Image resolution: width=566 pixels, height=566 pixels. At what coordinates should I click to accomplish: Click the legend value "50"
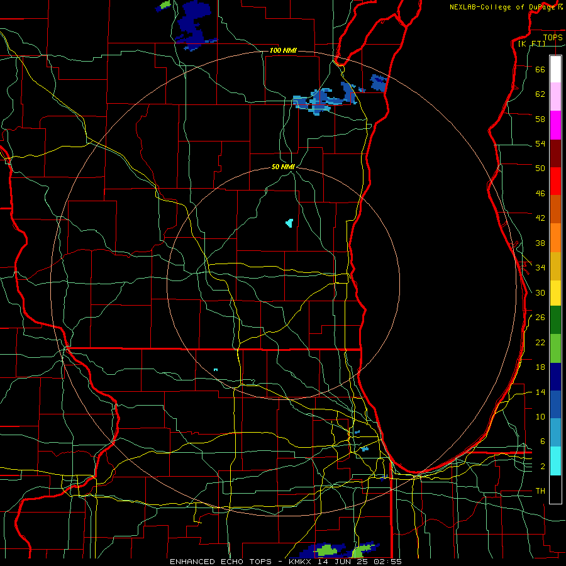pyautogui.click(x=540, y=168)
